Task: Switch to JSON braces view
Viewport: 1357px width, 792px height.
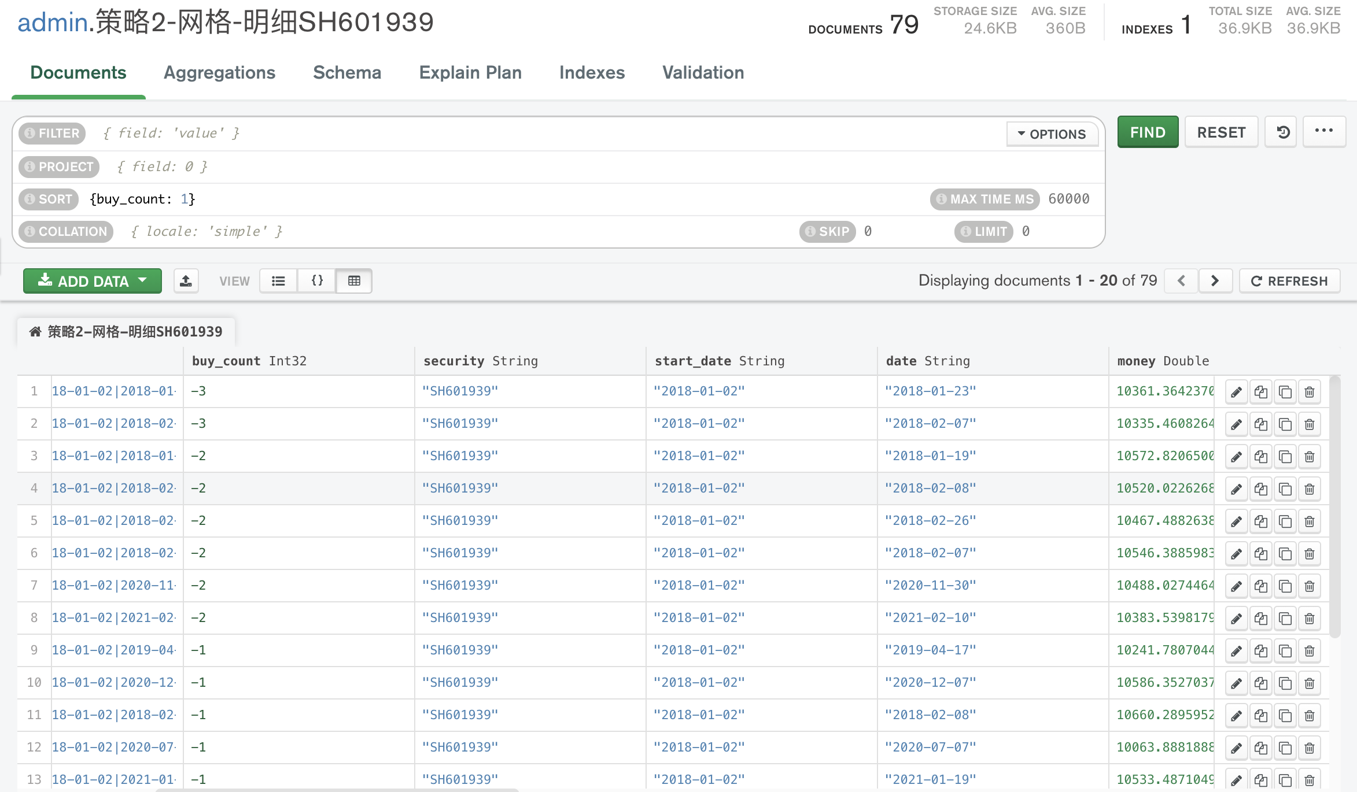Action: [x=317, y=281]
